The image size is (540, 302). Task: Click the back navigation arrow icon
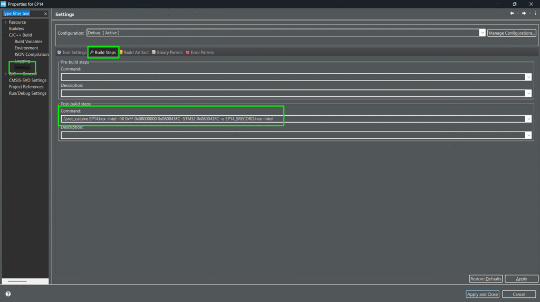point(512,14)
